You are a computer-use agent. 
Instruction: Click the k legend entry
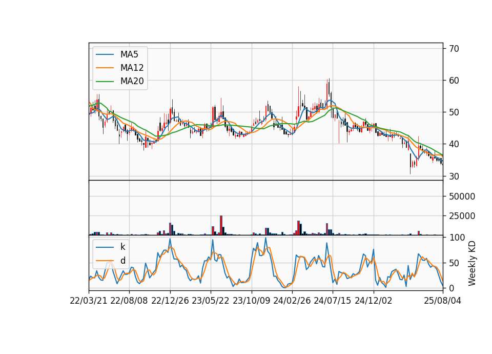[x=122, y=247]
